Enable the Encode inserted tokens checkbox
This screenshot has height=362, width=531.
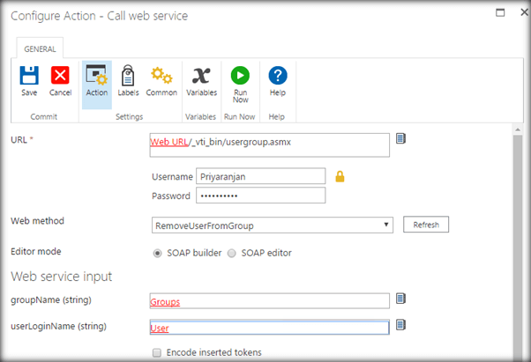[x=157, y=352]
